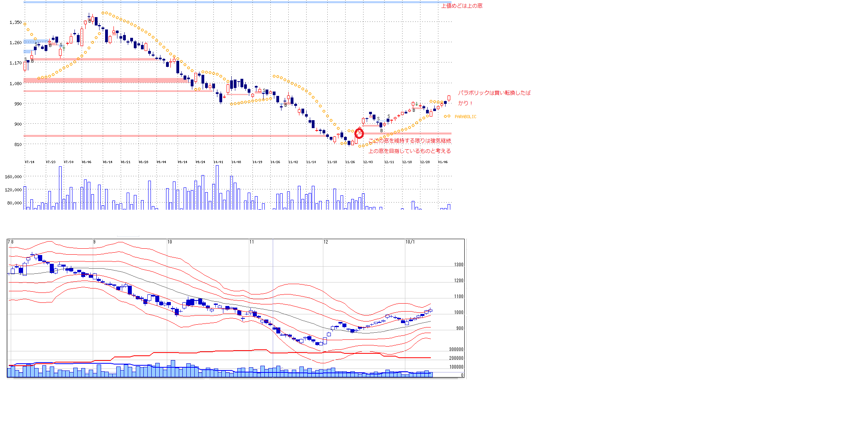
Task: Click the red circle marker on the chart
Action: click(359, 133)
